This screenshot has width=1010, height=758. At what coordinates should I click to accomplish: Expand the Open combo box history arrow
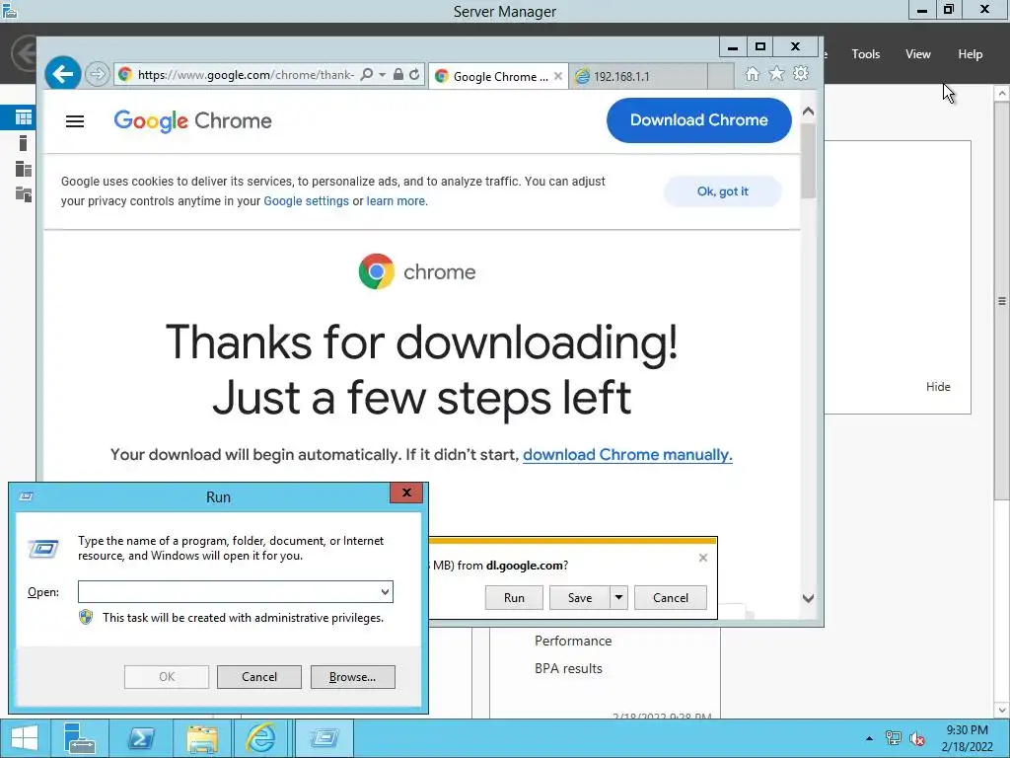point(385,592)
